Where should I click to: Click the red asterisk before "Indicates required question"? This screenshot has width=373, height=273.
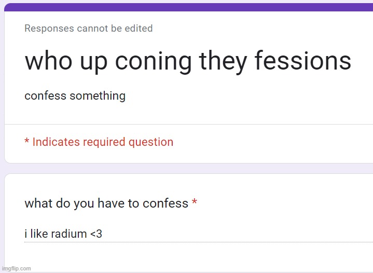[x=27, y=140]
